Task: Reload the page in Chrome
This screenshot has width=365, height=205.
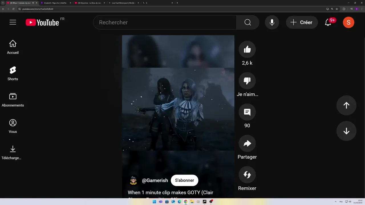Action: [13, 9]
